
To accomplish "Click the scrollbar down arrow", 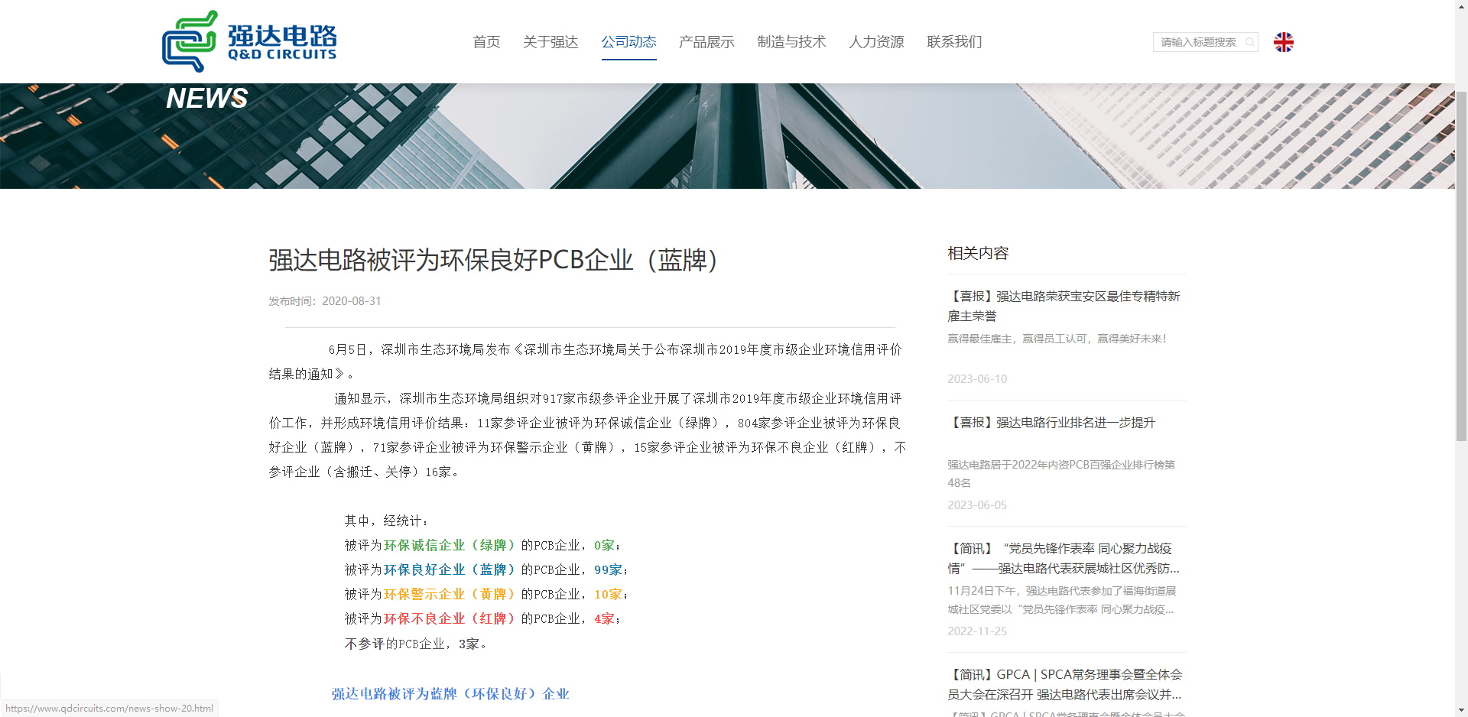I will tap(1461, 710).
